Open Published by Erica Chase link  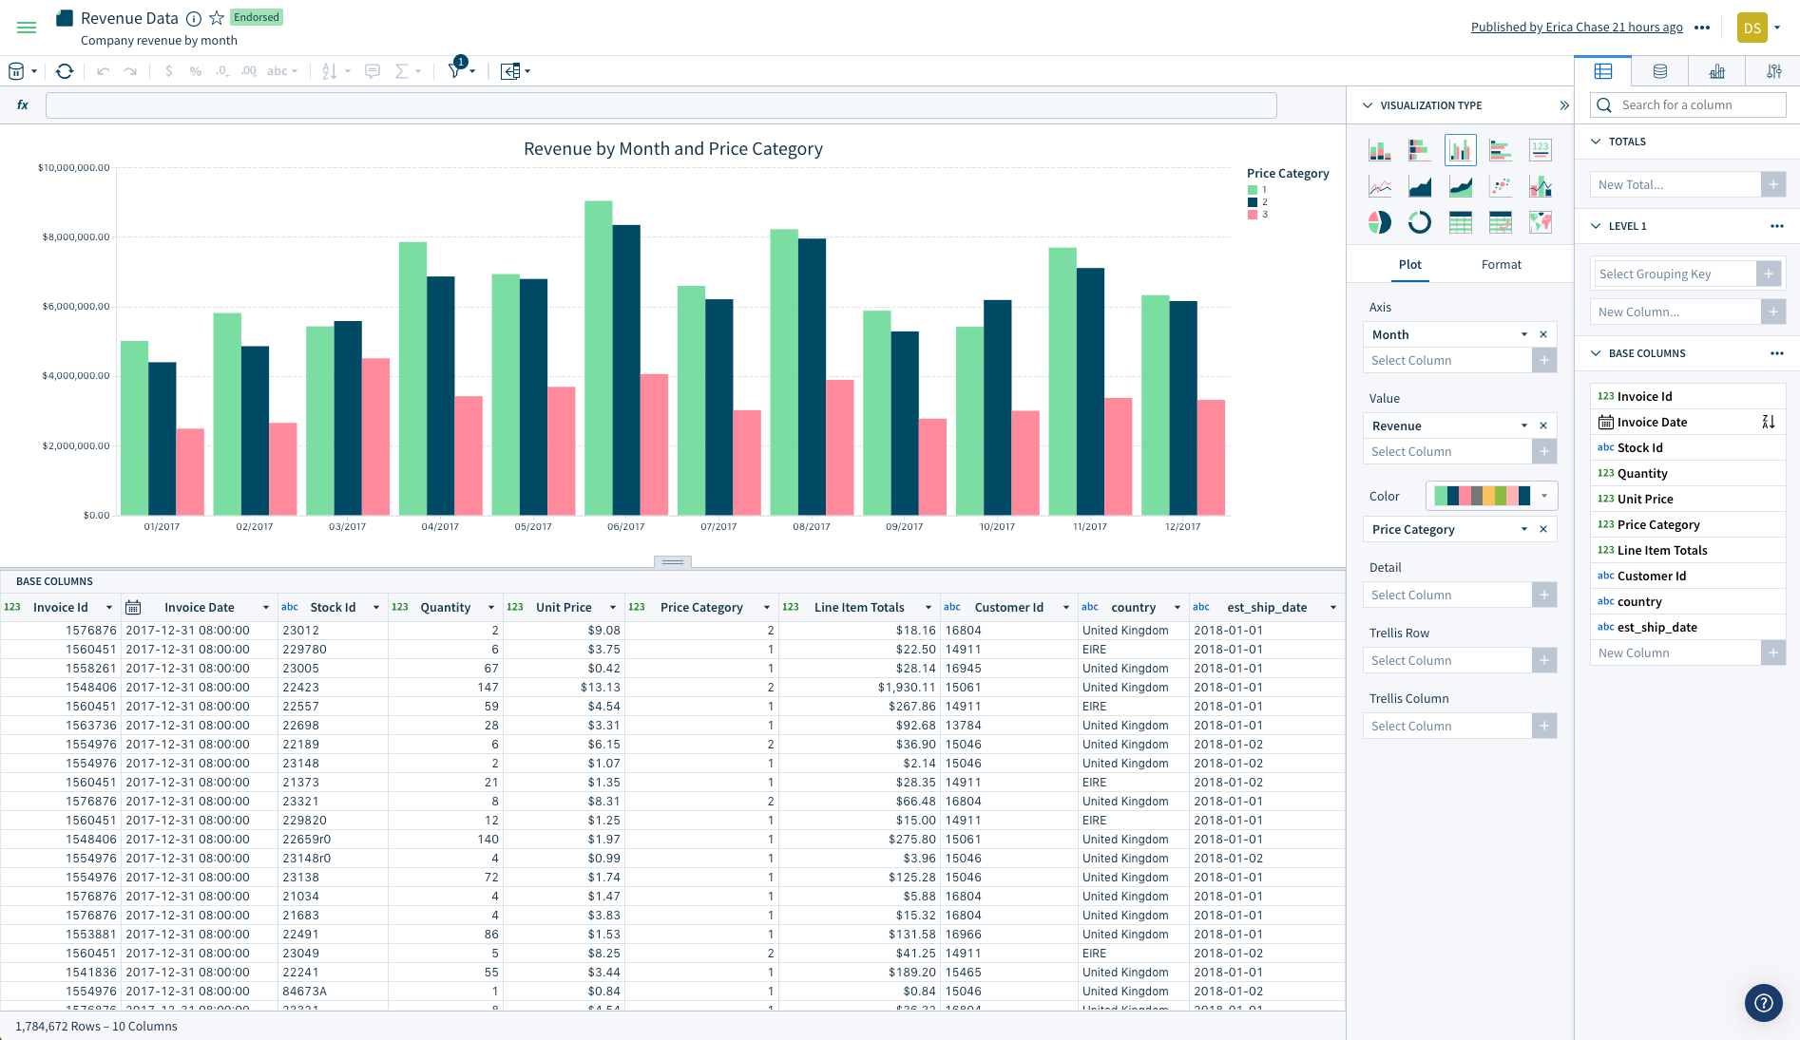point(1576,27)
